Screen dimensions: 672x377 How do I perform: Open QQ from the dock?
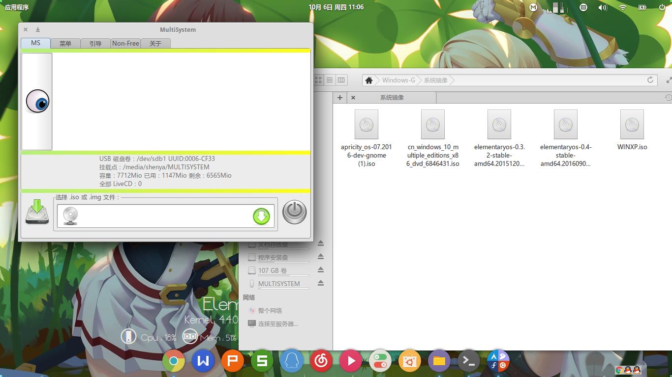(292, 362)
